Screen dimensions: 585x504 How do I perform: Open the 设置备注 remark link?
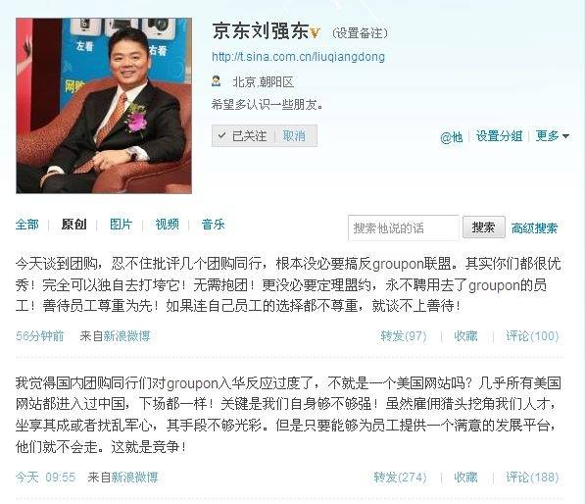(360, 33)
